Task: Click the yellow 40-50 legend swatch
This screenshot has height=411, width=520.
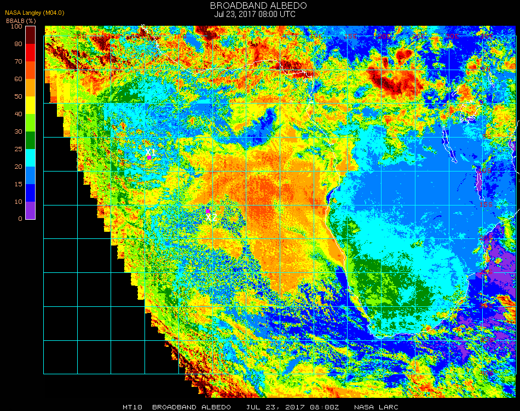Action: point(31,105)
